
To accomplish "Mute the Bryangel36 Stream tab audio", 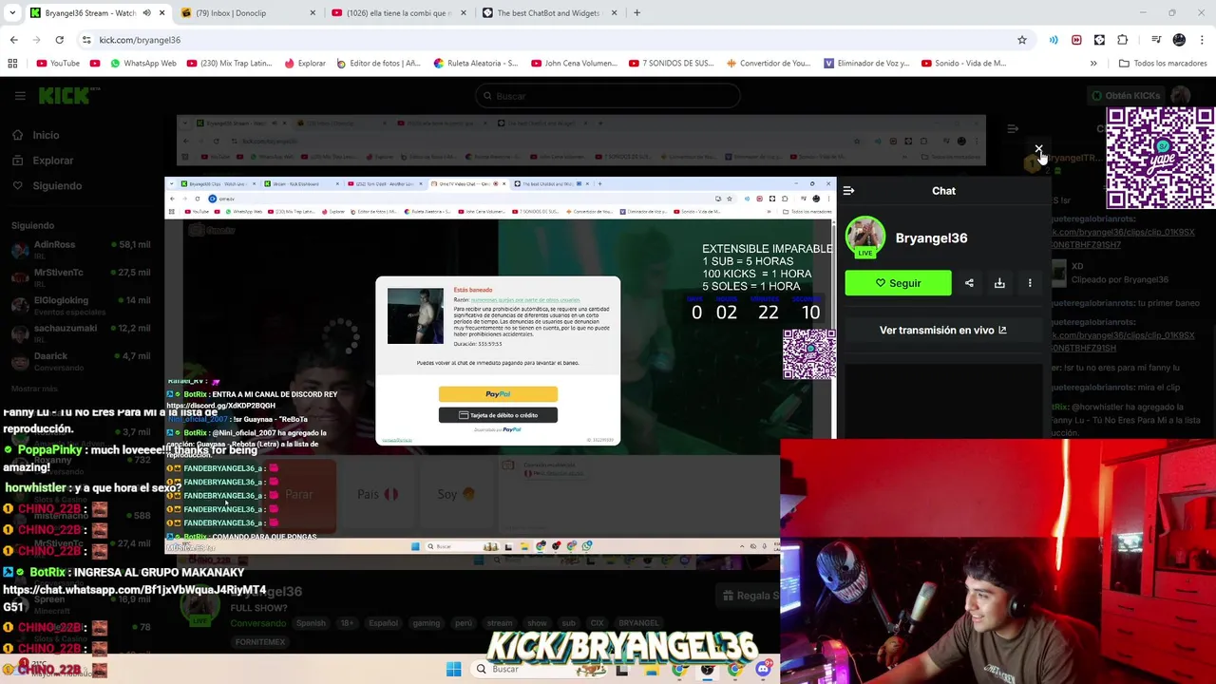I will pos(147,13).
